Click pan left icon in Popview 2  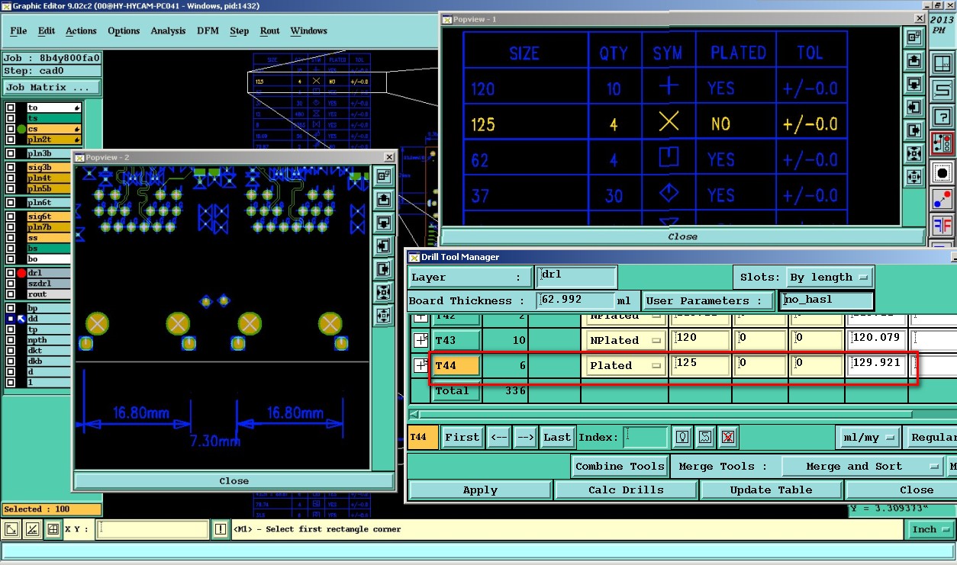(383, 246)
